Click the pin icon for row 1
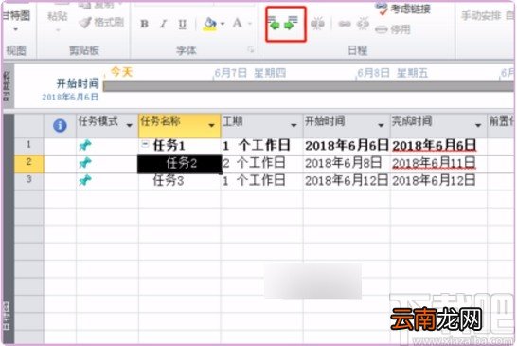This screenshot has height=346, width=517. [x=85, y=145]
